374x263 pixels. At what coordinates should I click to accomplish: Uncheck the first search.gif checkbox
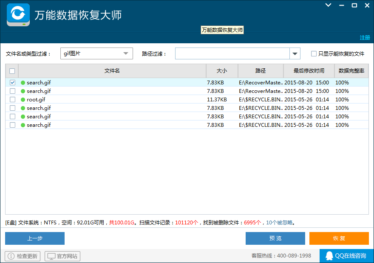12,82
